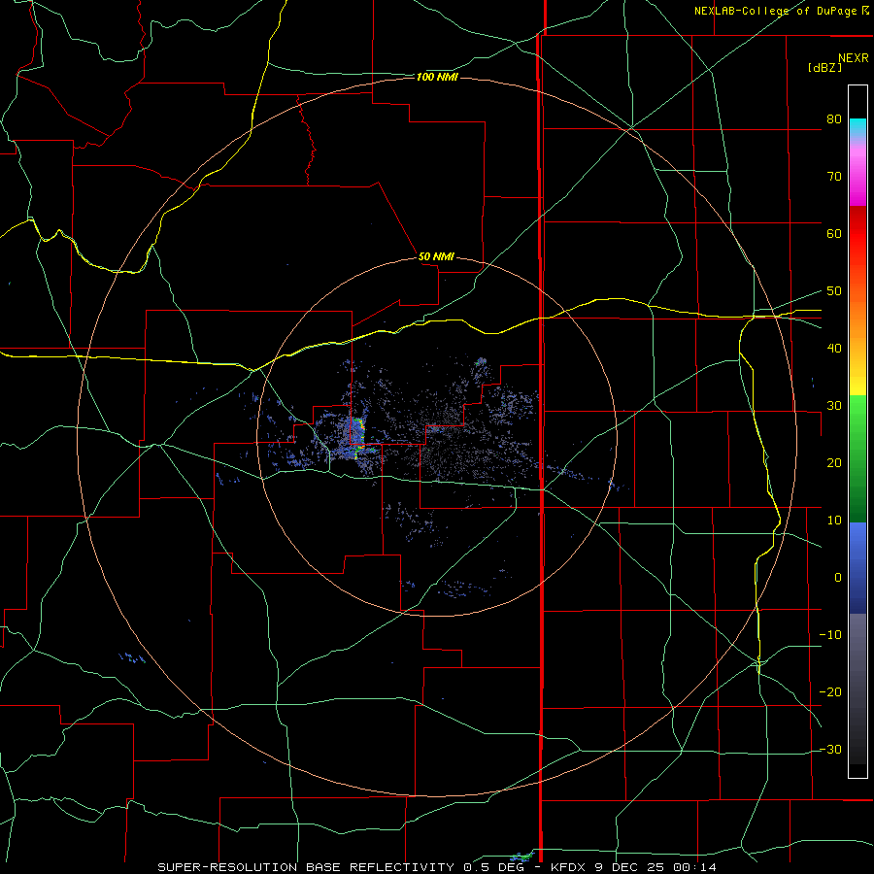Select the 20 value on the dBZ scale
The image size is (874, 874).
click(834, 463)
